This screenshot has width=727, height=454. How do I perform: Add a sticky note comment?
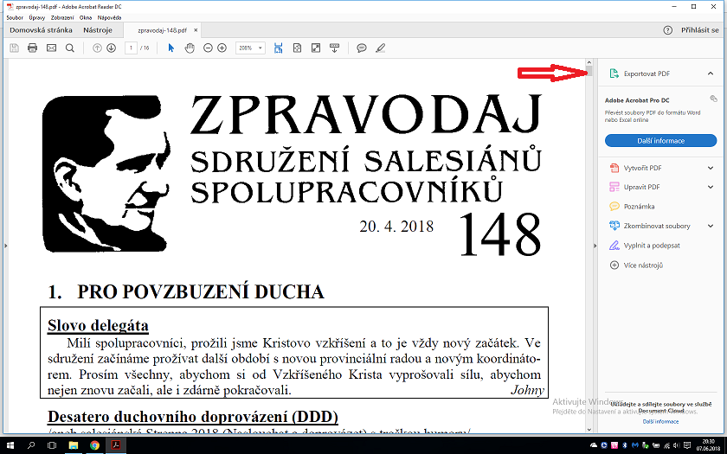(362, 48)
